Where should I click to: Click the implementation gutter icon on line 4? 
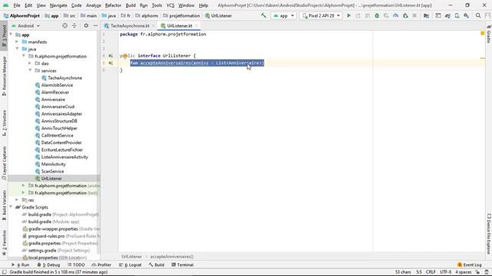pos(111,56)
